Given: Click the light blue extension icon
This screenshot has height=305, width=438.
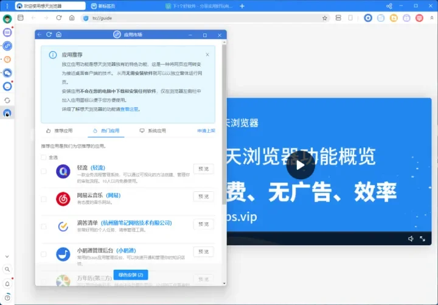Looking at the screenshot, I should (x=381, y=18).
